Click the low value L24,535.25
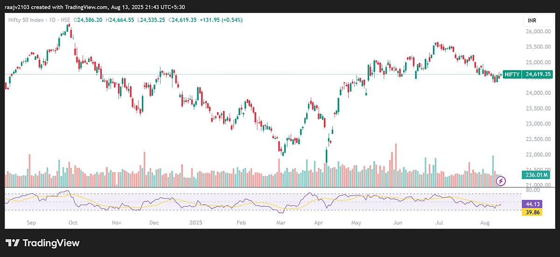 (x=152, y=20)
